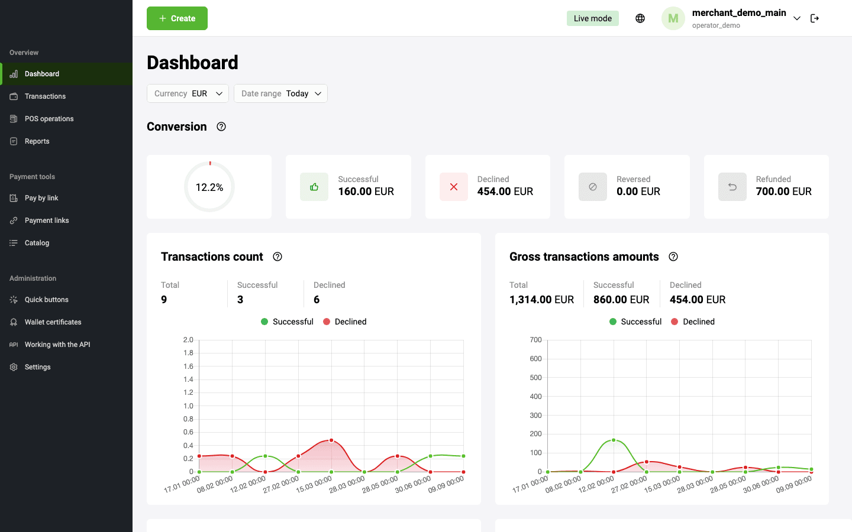Open the Currency EUR dropdown
Image resolution: width=852 pixels, height=532 pixels.
pos(188,93)
